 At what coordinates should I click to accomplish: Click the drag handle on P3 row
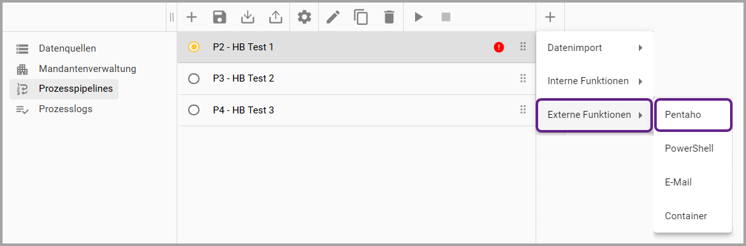[x=523, y=78]
